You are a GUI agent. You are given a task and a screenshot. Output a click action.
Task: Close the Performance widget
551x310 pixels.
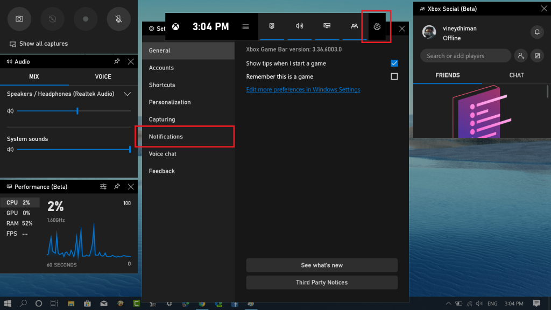pos(131,187)
